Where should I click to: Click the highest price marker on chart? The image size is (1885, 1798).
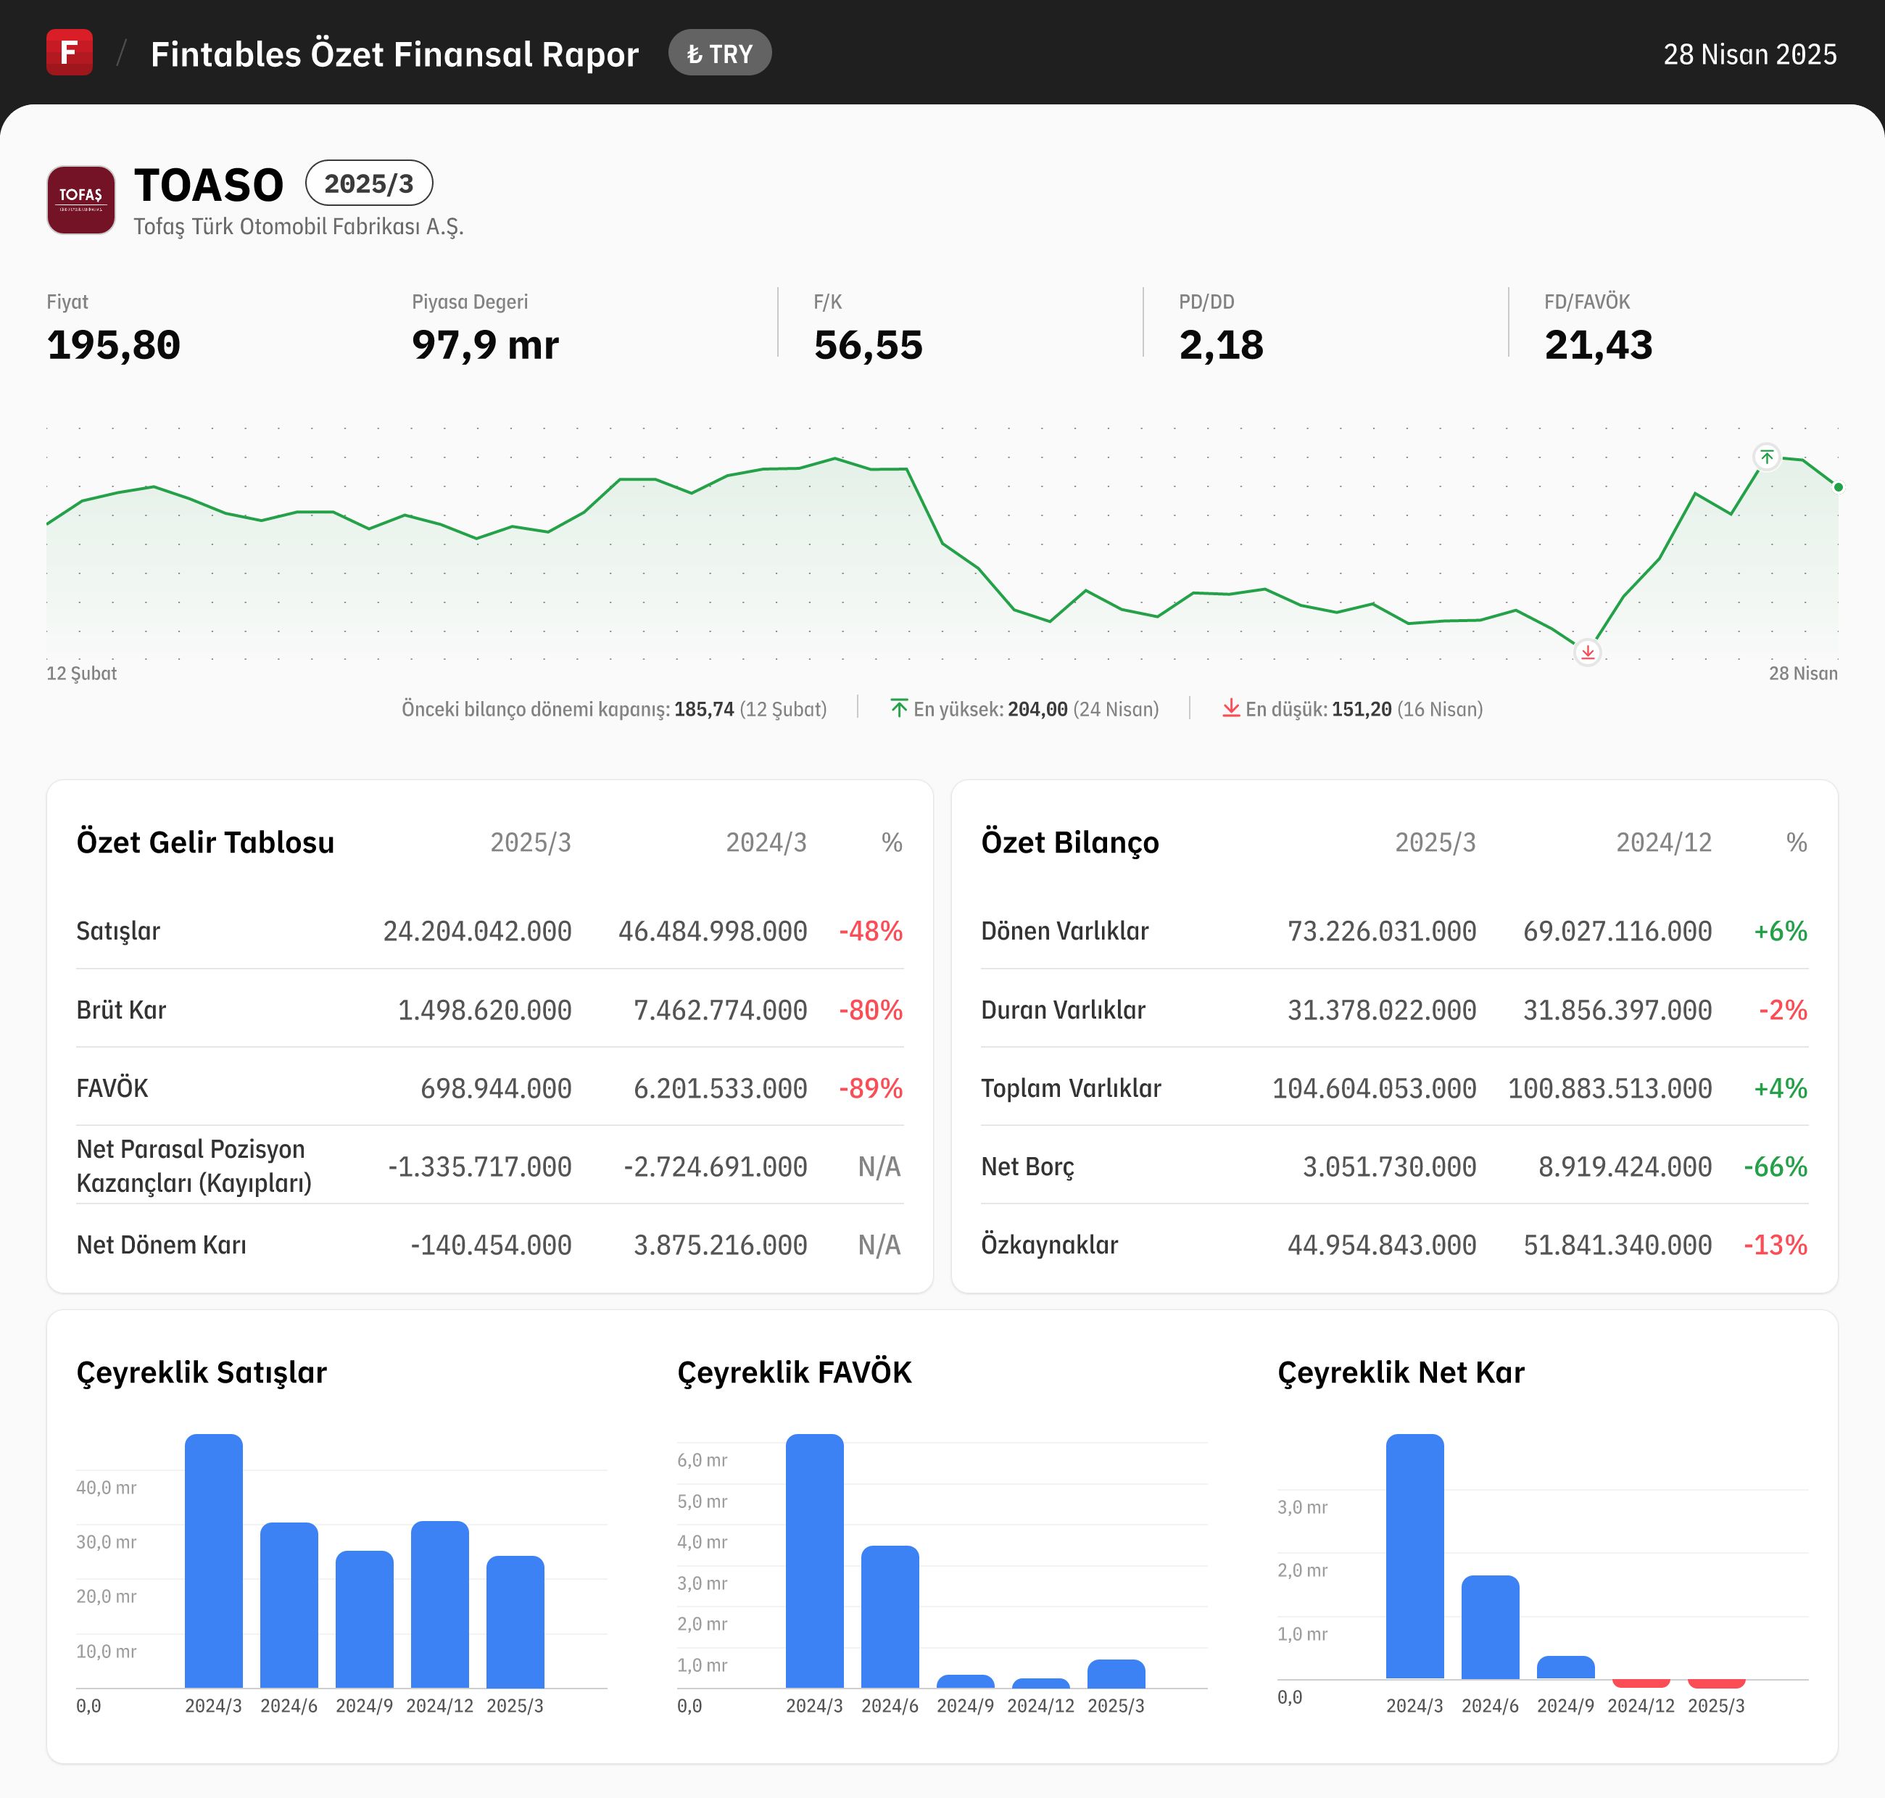tap(1767, 457)
